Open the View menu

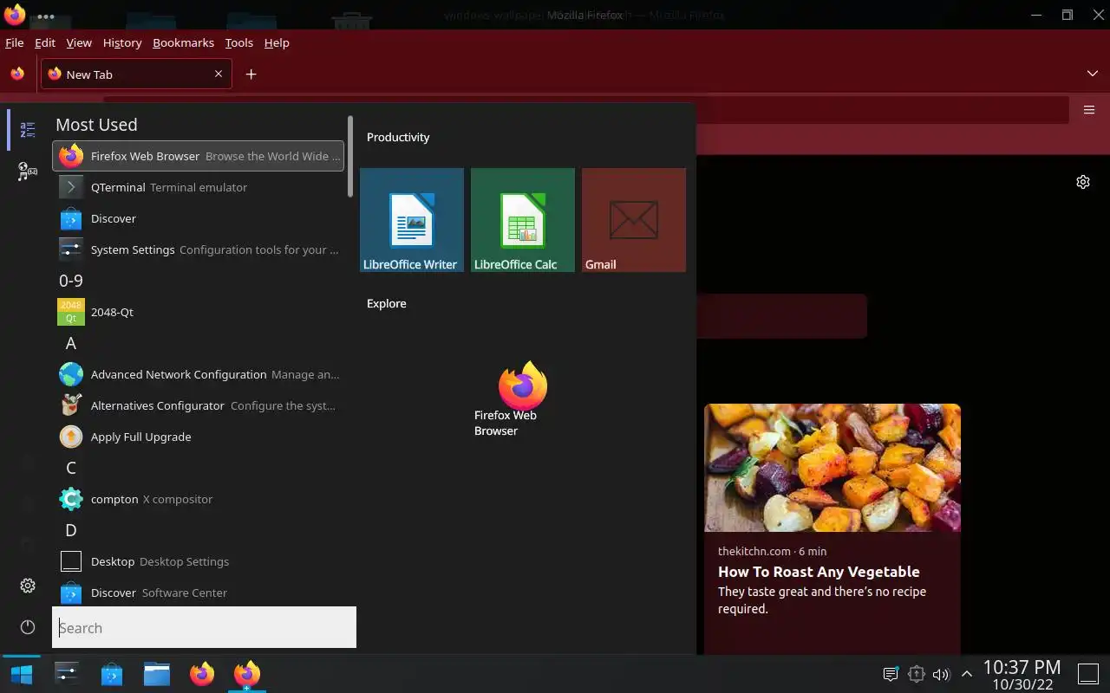point(79,42)
